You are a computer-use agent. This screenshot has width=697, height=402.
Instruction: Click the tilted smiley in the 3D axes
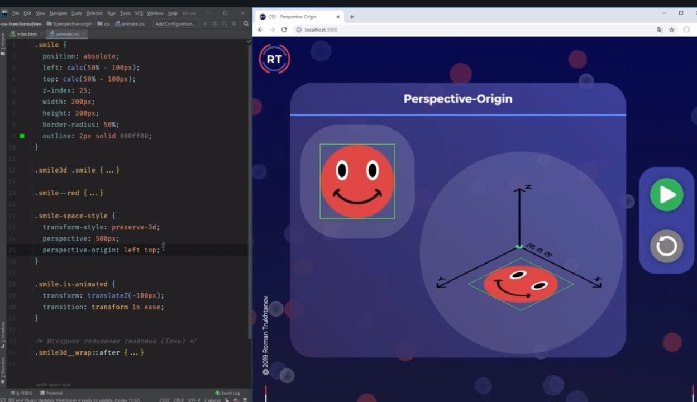click(x=521, y=284)
